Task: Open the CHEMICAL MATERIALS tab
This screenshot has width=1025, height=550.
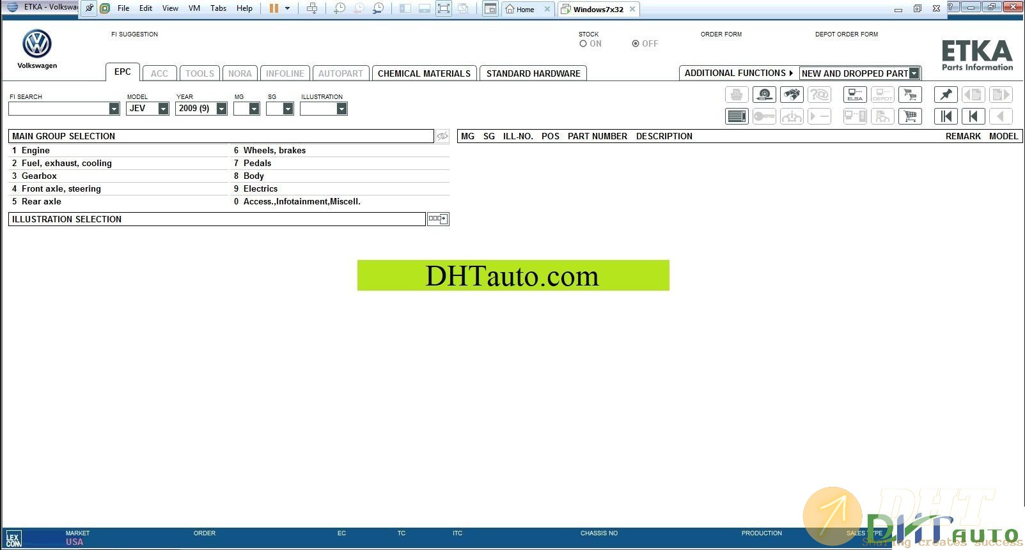Action: [x=424, y=73]
